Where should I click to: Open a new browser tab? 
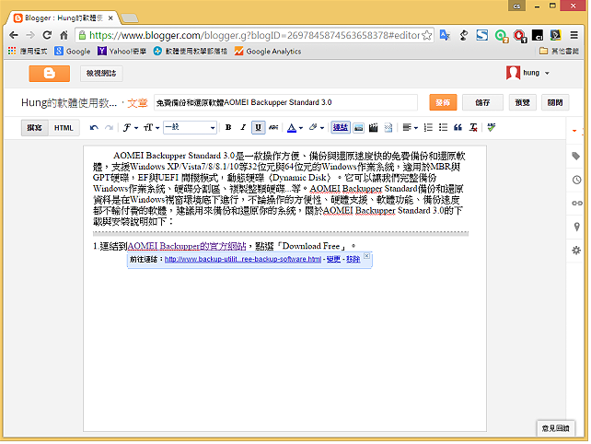coord(129,18)
